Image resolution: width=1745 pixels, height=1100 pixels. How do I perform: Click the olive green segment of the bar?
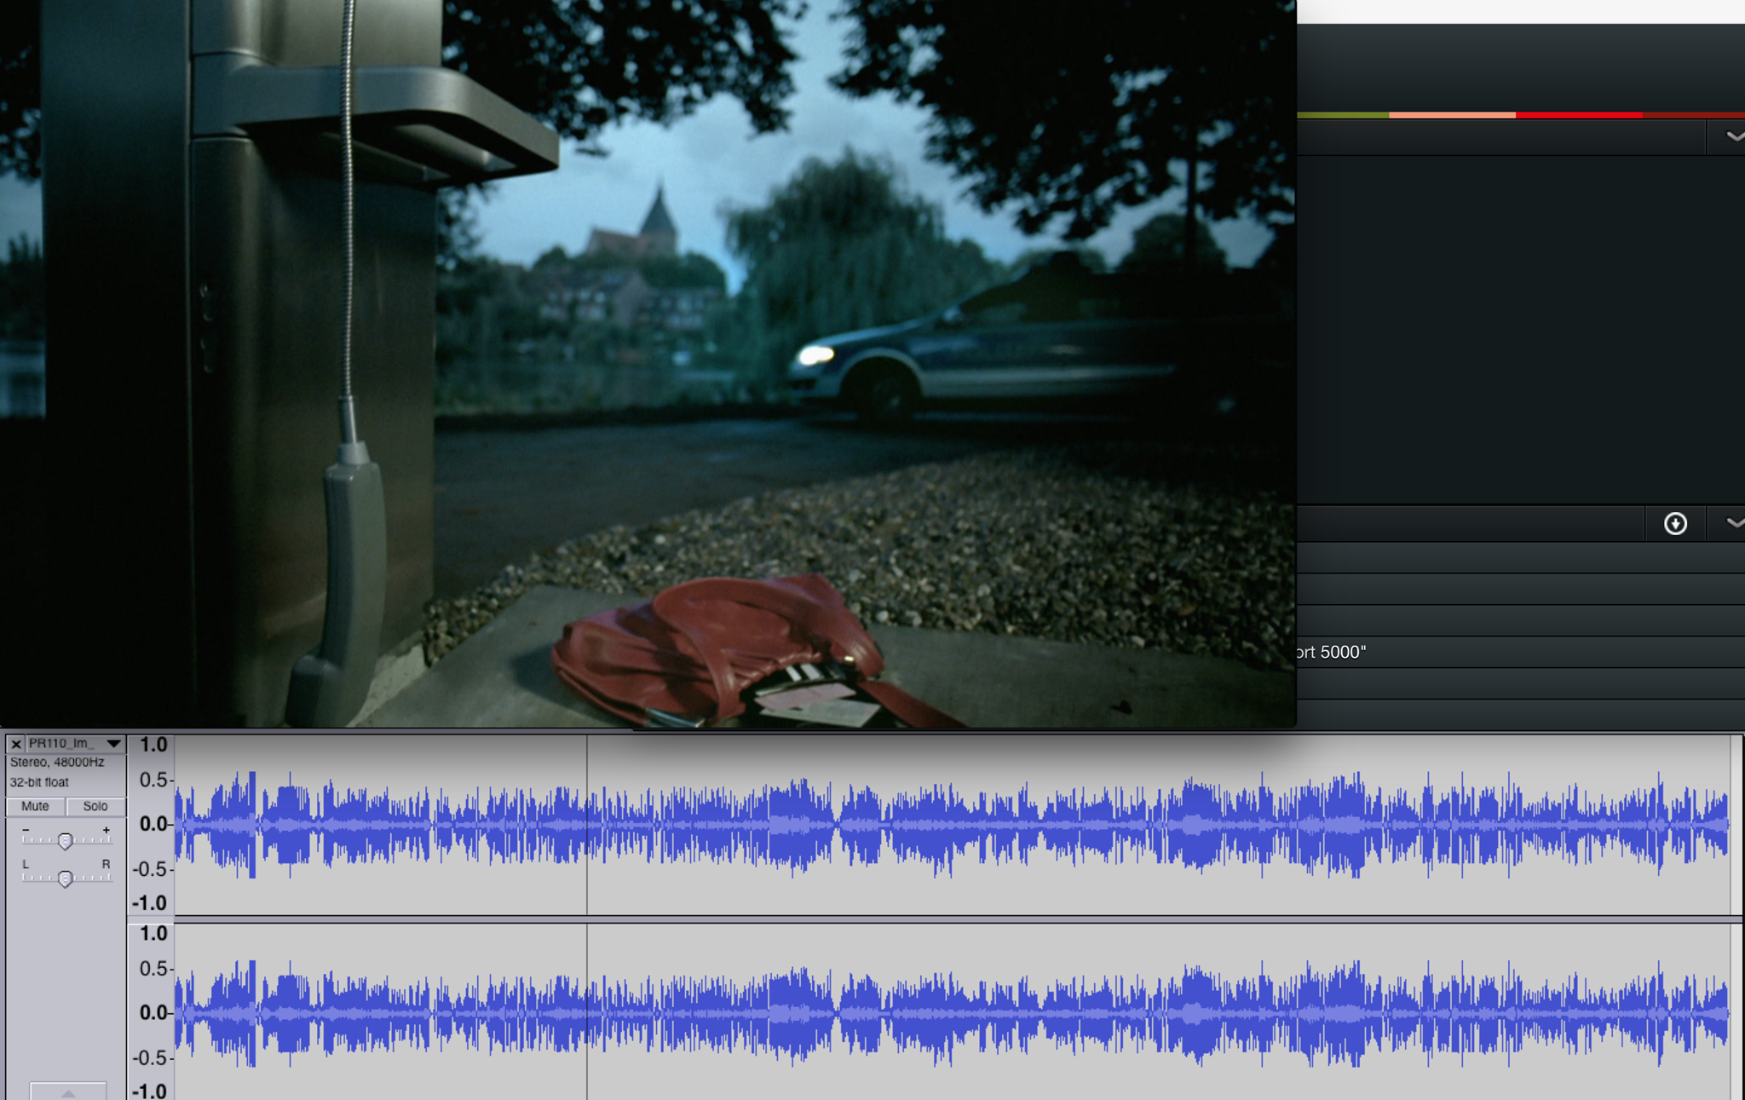[x=1343, y=114]
